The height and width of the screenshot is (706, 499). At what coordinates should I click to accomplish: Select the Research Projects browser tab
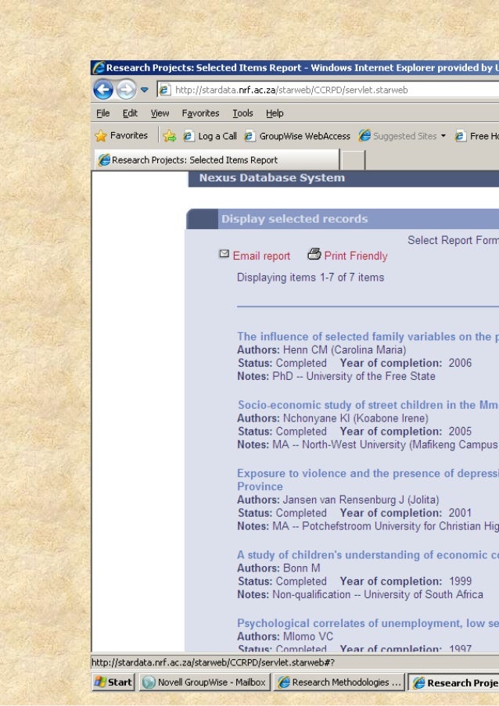216,159
